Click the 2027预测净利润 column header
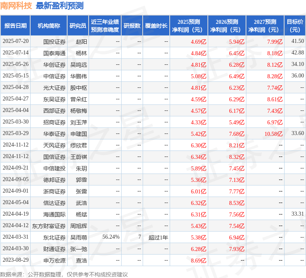This screenshot has height=278, width=306. pyautogui.click(x=265, y=26)
